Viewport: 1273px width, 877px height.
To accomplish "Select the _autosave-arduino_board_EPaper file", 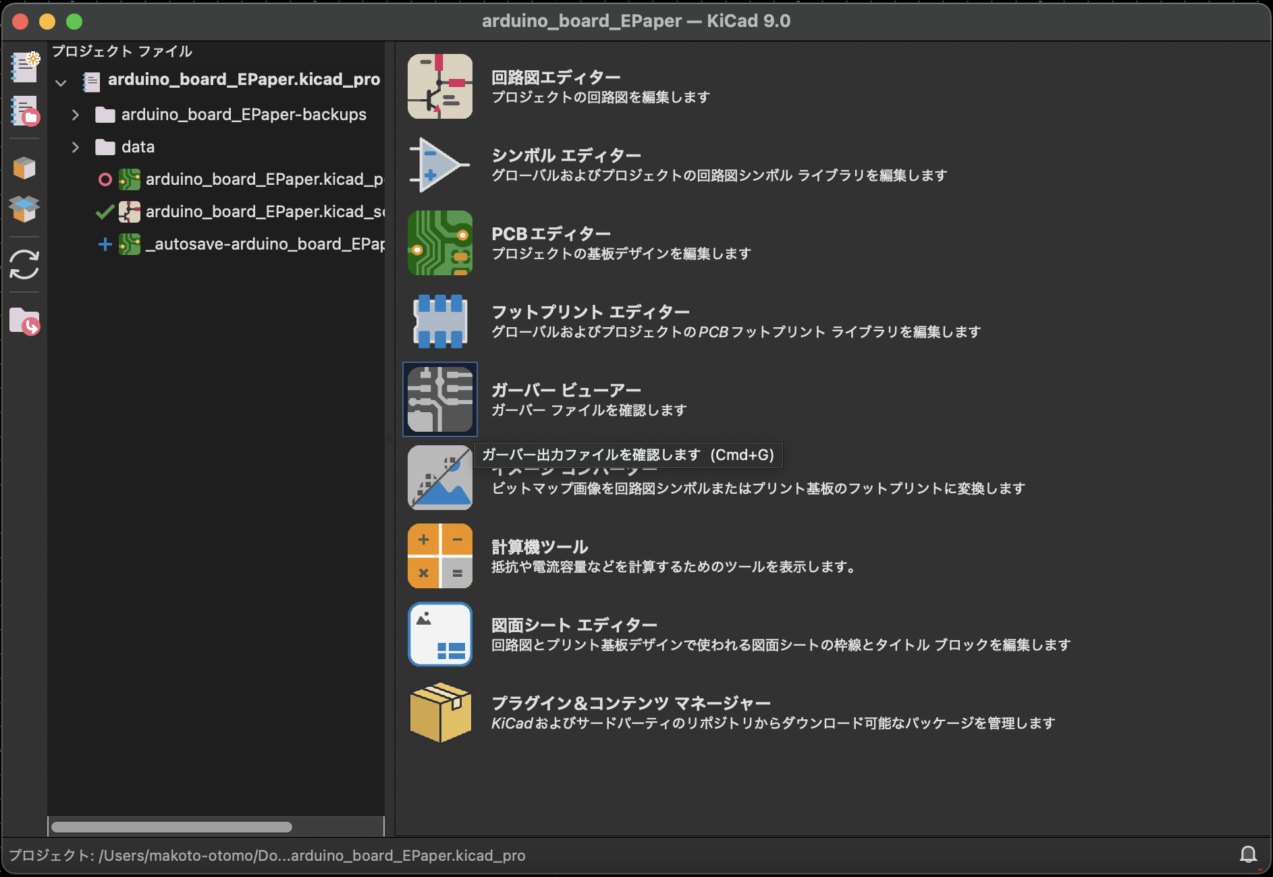I will point(265,244).
